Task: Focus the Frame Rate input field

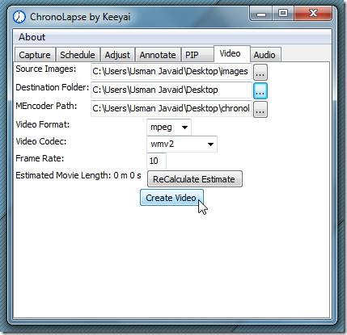Action: (x=156, y=161)
